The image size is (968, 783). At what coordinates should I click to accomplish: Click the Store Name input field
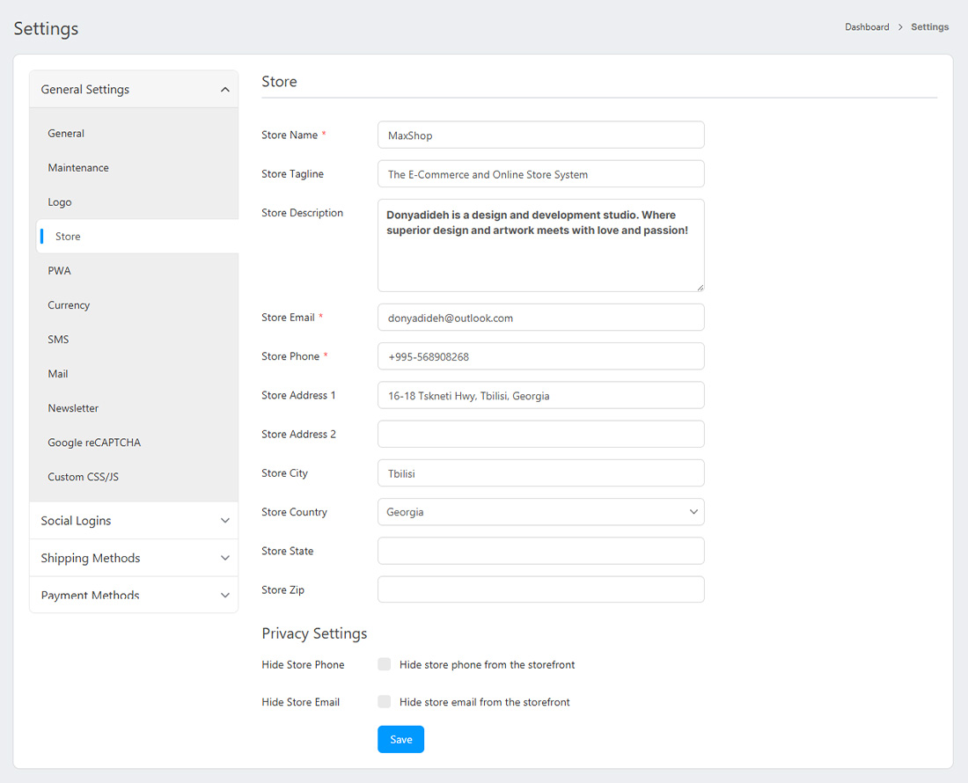(540, 135)
